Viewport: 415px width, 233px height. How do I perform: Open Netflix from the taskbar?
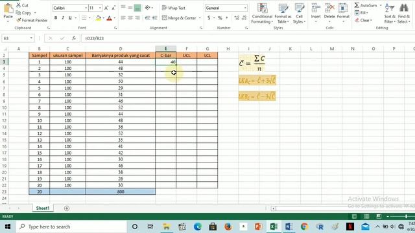(x=350, y=227)
